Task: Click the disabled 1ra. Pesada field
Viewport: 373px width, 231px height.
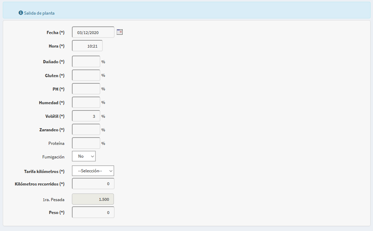Action: [x=93, y=199]
